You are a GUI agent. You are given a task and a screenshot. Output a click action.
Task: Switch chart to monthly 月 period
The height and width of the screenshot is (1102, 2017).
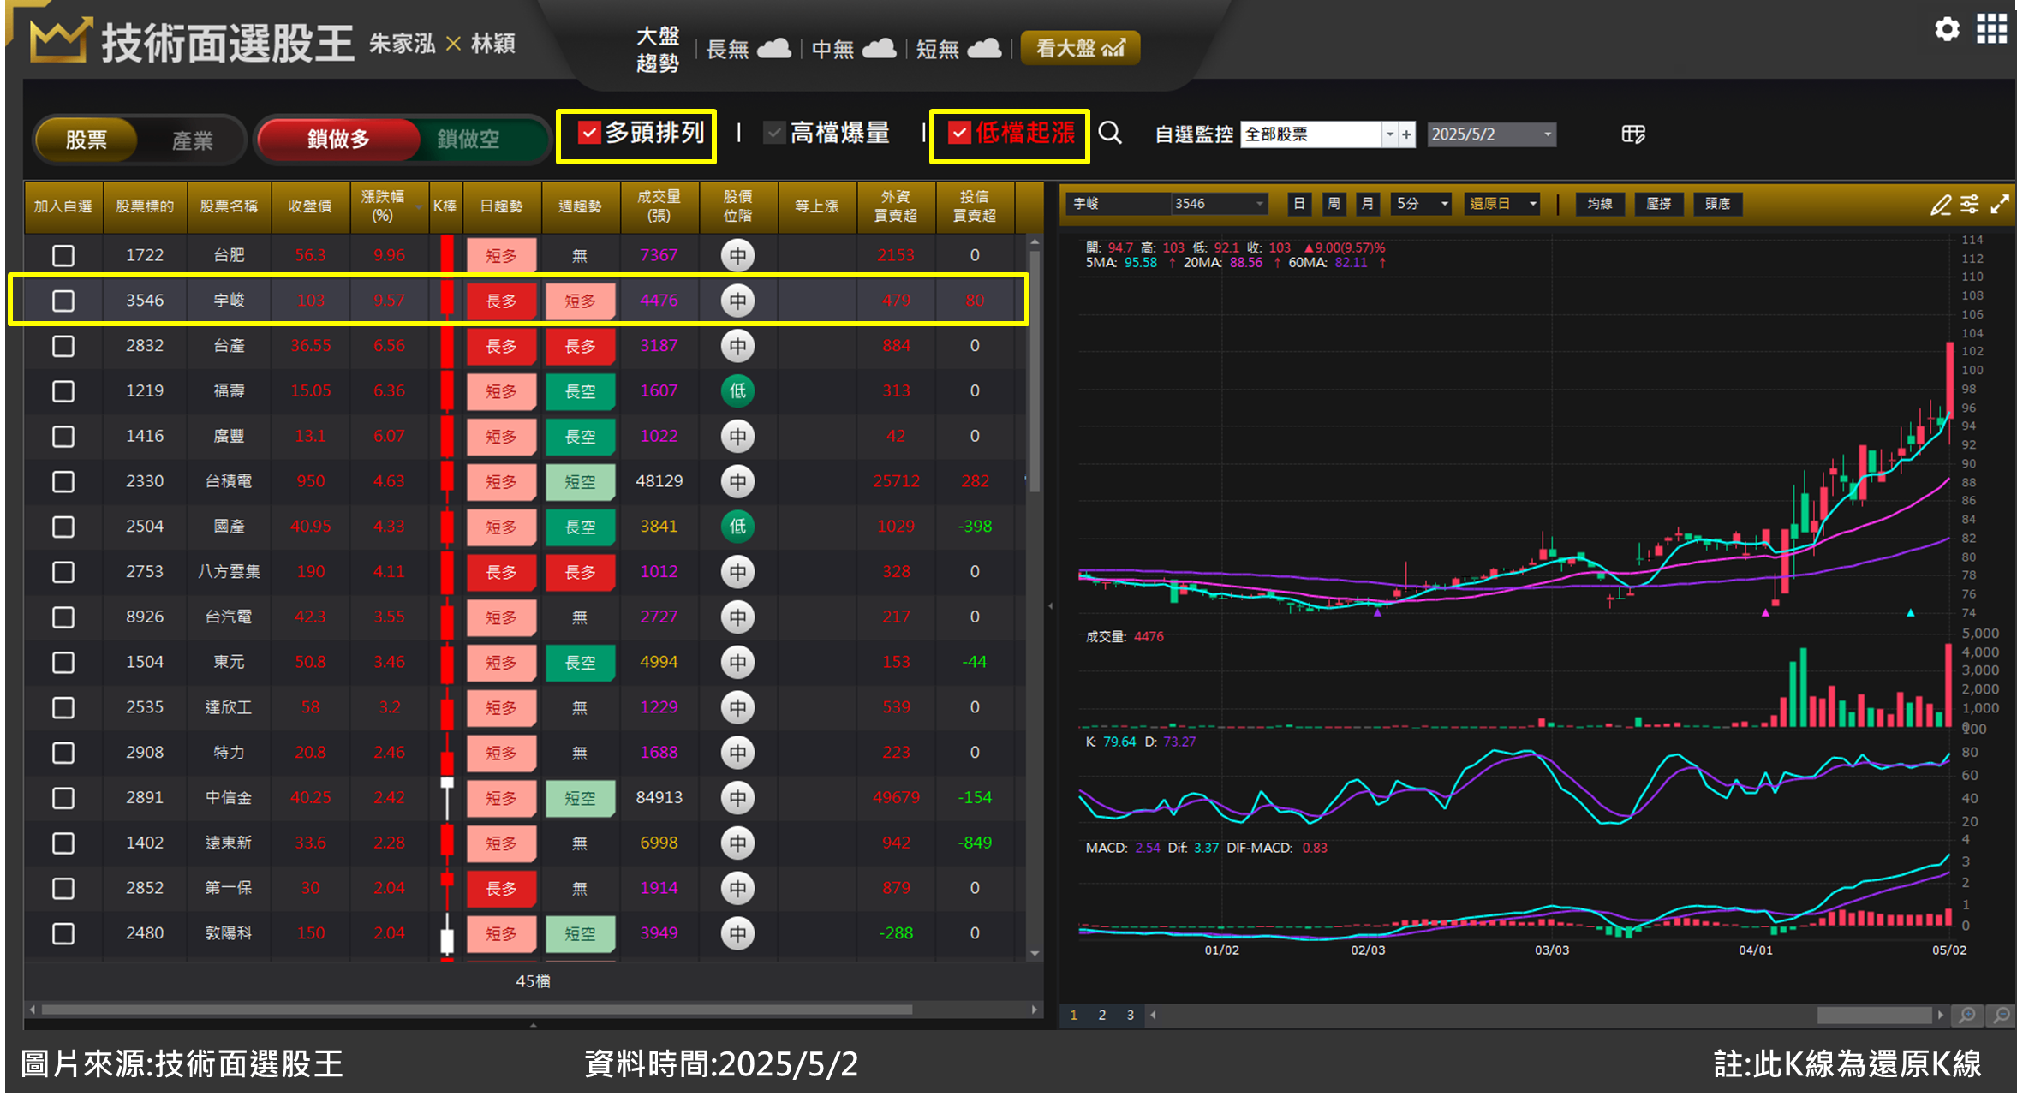(1367, 204)
